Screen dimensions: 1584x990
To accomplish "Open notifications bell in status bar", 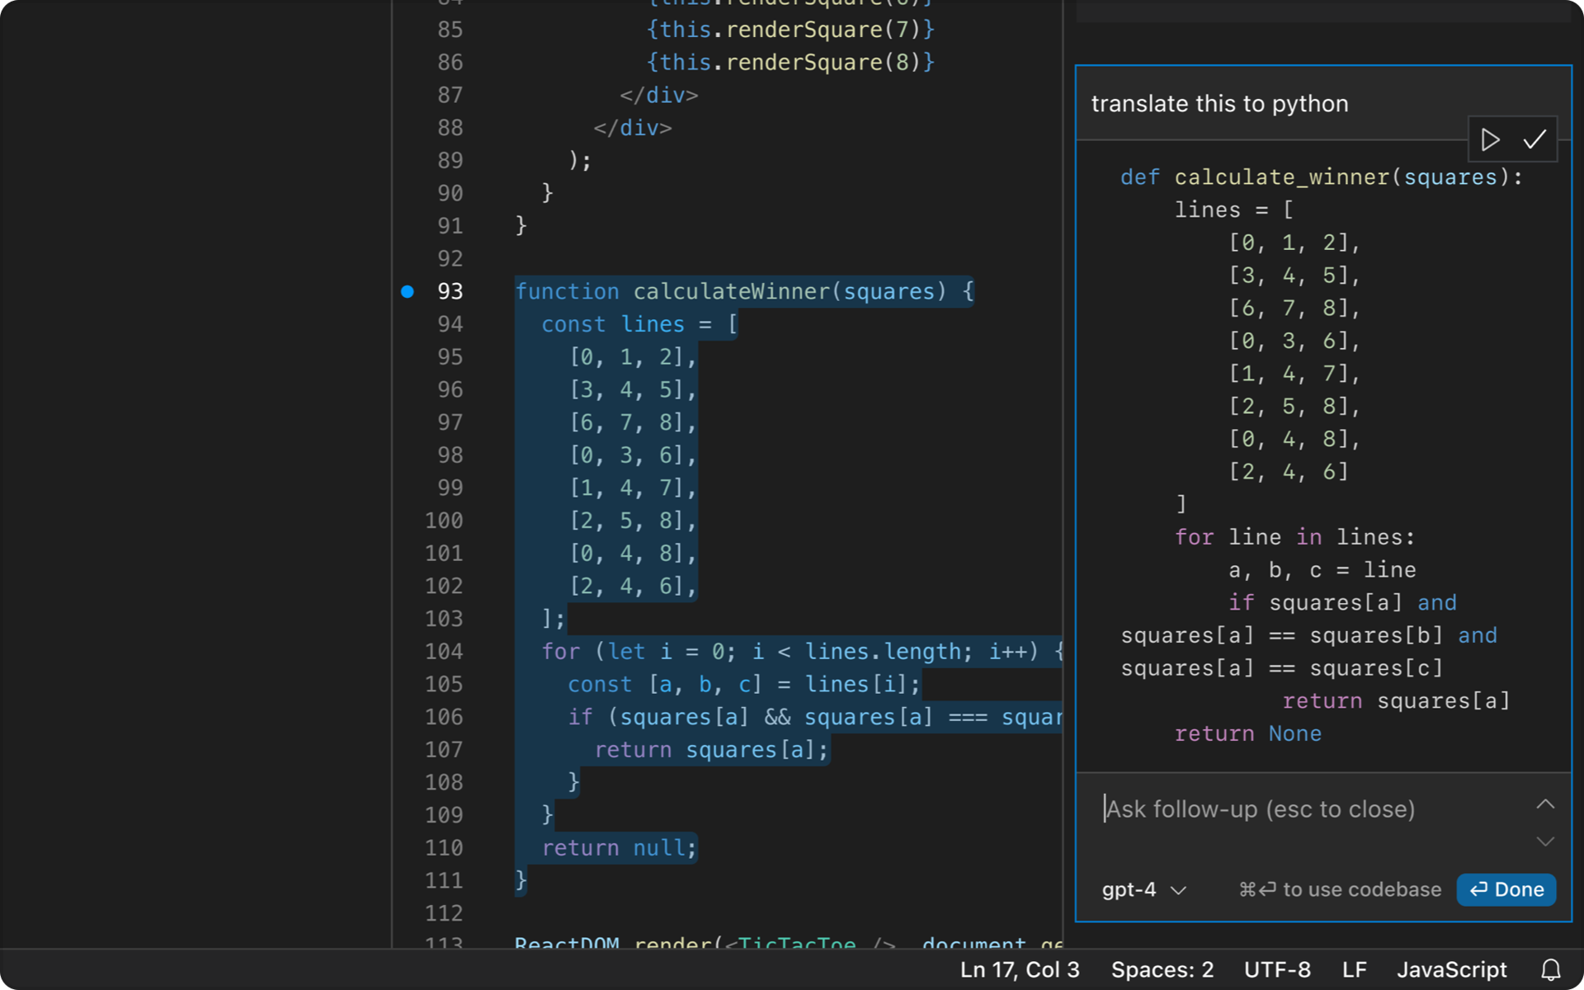I will pos(1551,969).
